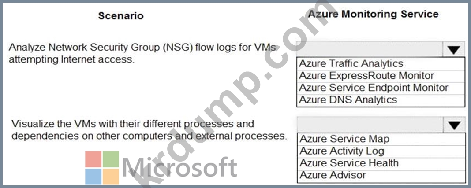The width and height of the screenshot is (471, 188).
Task: Click the Scenario column header
Action: (121, 15)
